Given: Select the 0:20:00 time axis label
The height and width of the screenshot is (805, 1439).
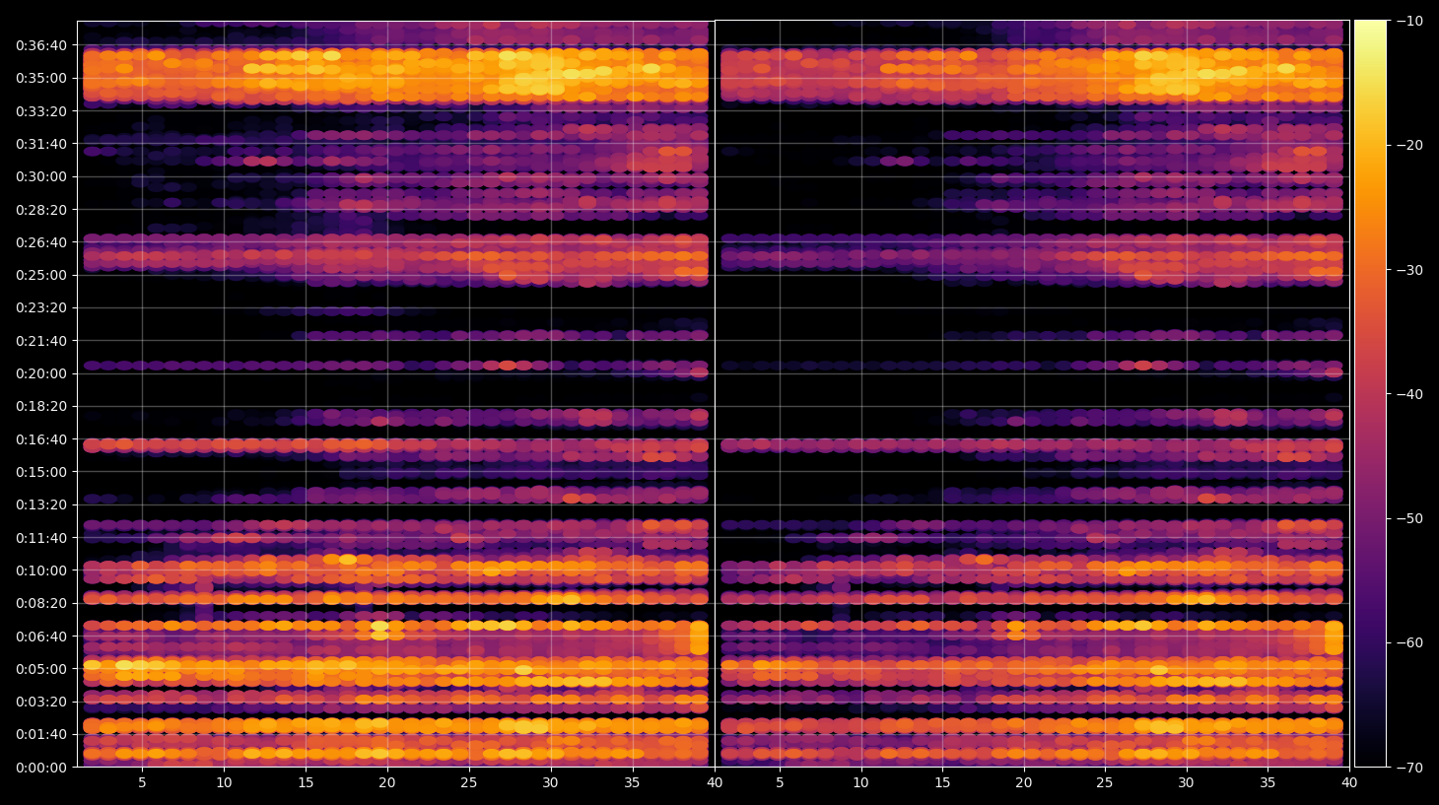Looking at the screenshot, I should 41,373.
